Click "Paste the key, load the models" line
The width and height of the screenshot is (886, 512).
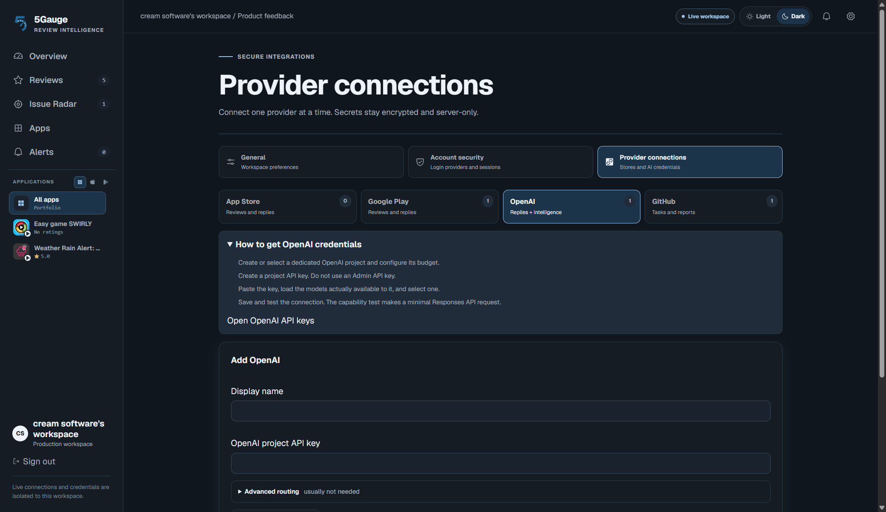click(x=339, y=289)
